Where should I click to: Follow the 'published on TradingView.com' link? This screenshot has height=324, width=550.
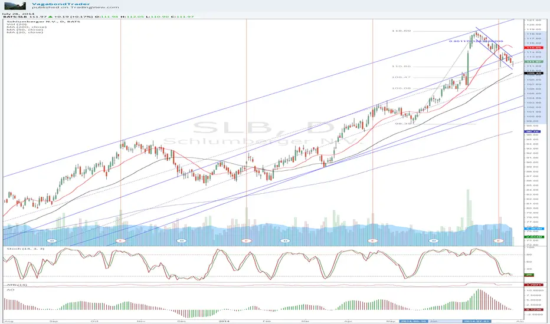coord(75,7)
